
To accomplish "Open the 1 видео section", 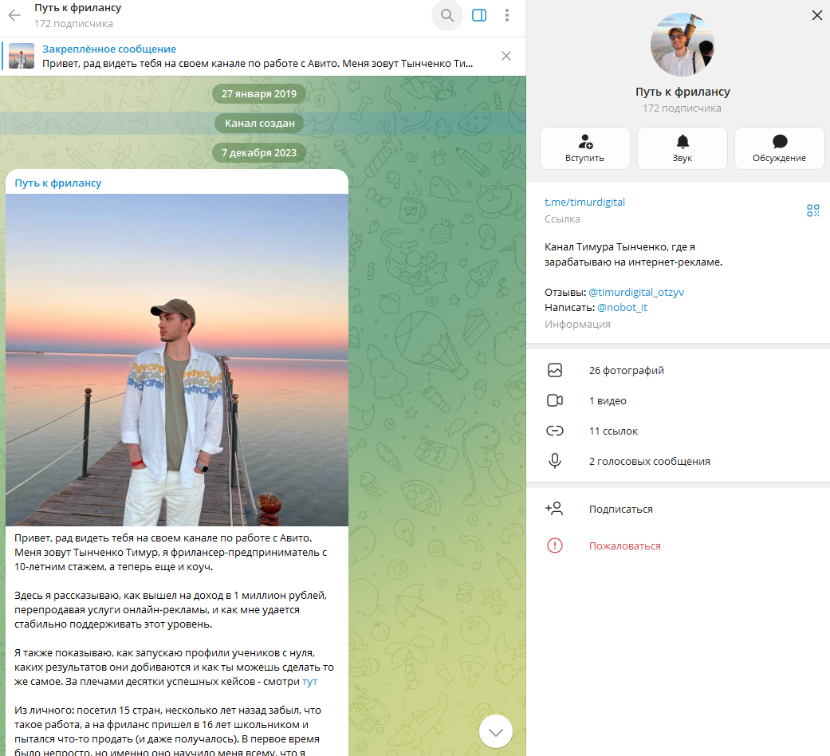I will [678, 401].
